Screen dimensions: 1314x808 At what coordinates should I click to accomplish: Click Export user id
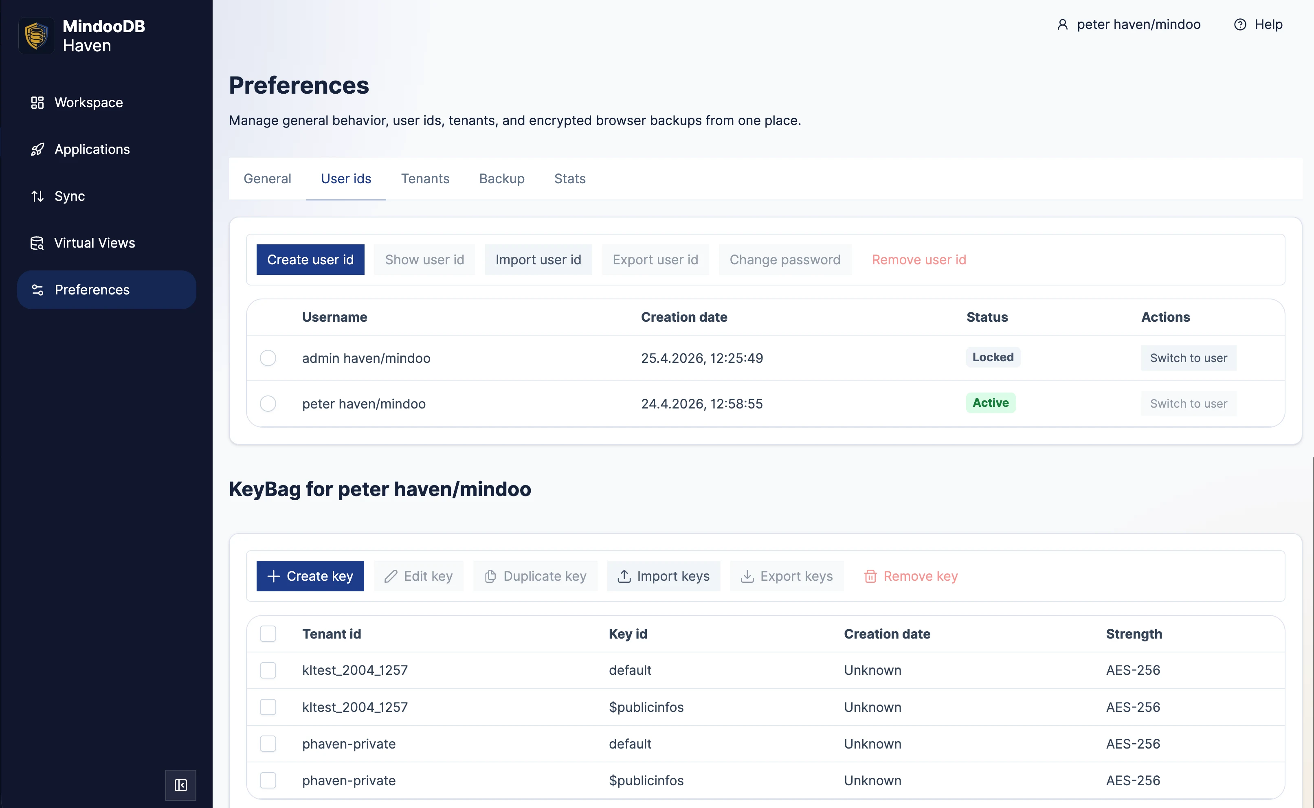655,259
